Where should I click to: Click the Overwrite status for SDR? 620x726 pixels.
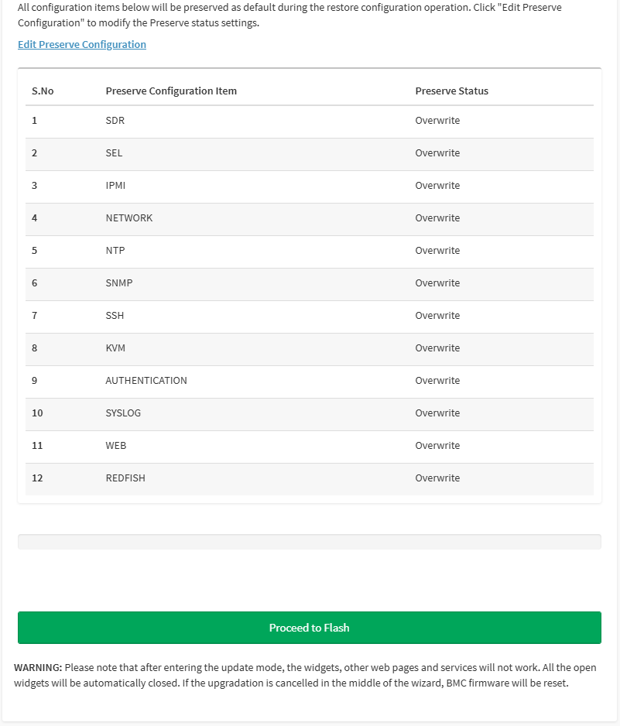tap(437, 121)
